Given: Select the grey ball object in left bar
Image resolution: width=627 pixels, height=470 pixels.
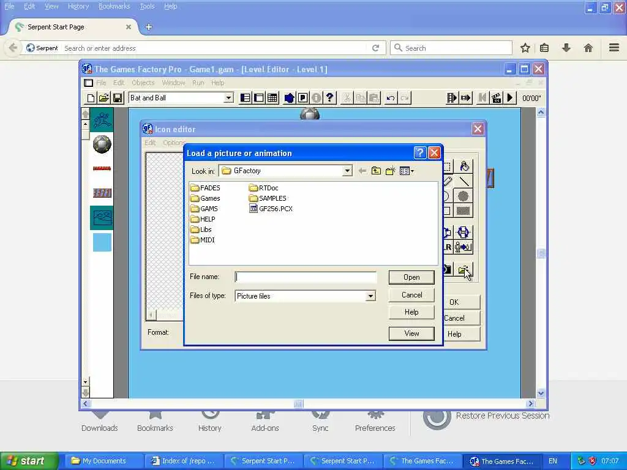Looking at the screenshot, I should [102, 144].
